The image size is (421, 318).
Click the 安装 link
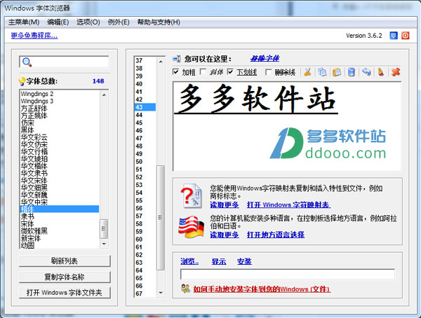[244, 261]
